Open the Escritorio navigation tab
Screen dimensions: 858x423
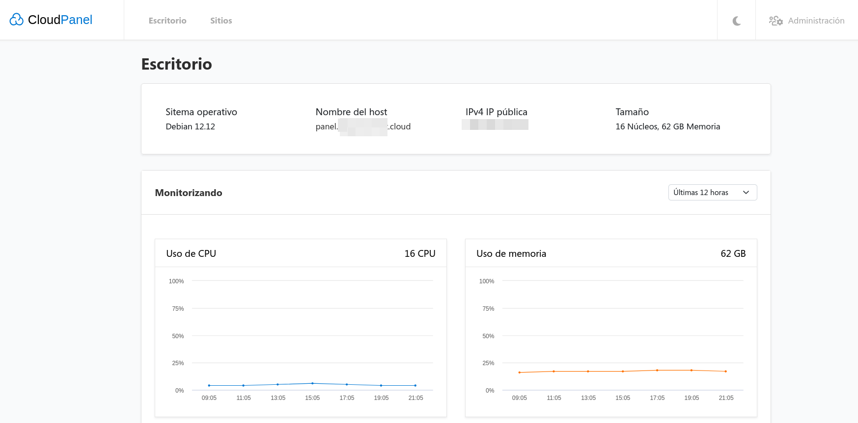point(167,21)
